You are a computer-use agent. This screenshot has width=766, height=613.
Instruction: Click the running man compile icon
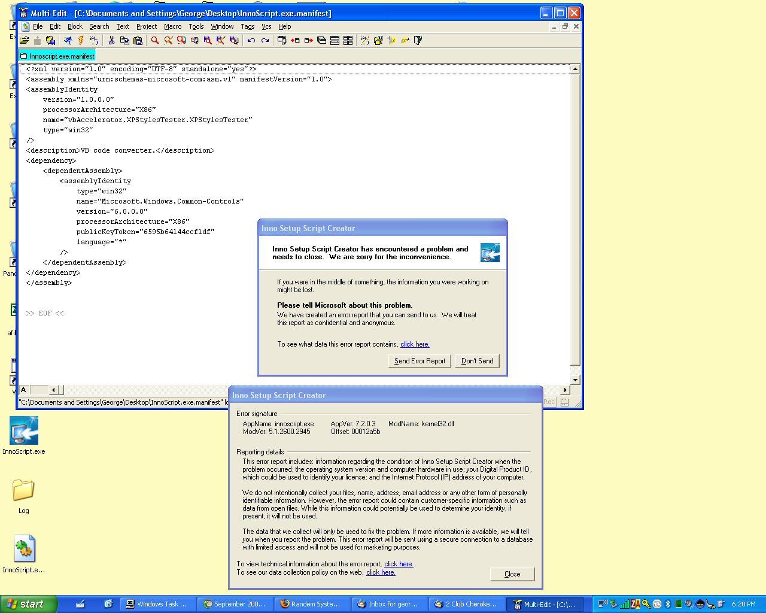pos(68,40)
